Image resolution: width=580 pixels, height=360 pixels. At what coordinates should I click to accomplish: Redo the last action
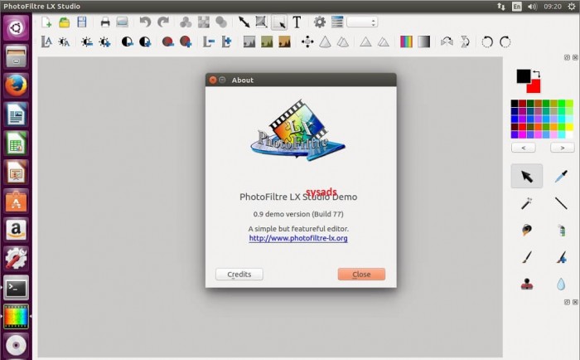(x=163, y=22)
